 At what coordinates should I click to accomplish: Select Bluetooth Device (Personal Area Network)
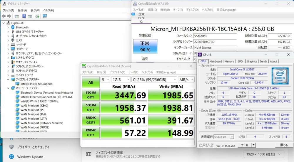[x=46, y=93]
